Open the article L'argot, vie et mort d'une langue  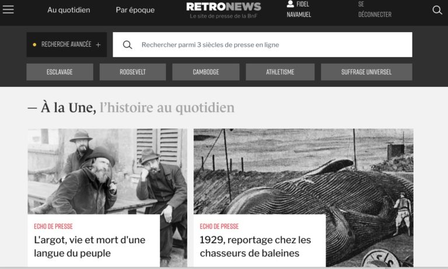(x=89, y=246)
